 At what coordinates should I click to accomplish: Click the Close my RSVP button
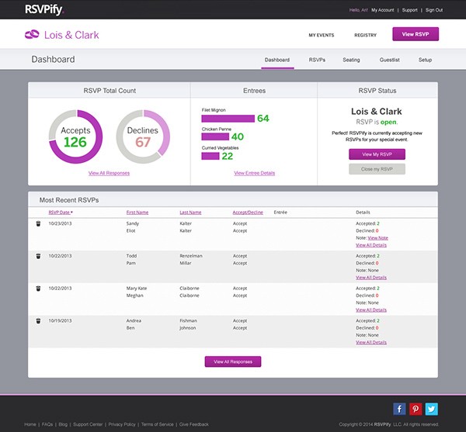tap(377, 168)
